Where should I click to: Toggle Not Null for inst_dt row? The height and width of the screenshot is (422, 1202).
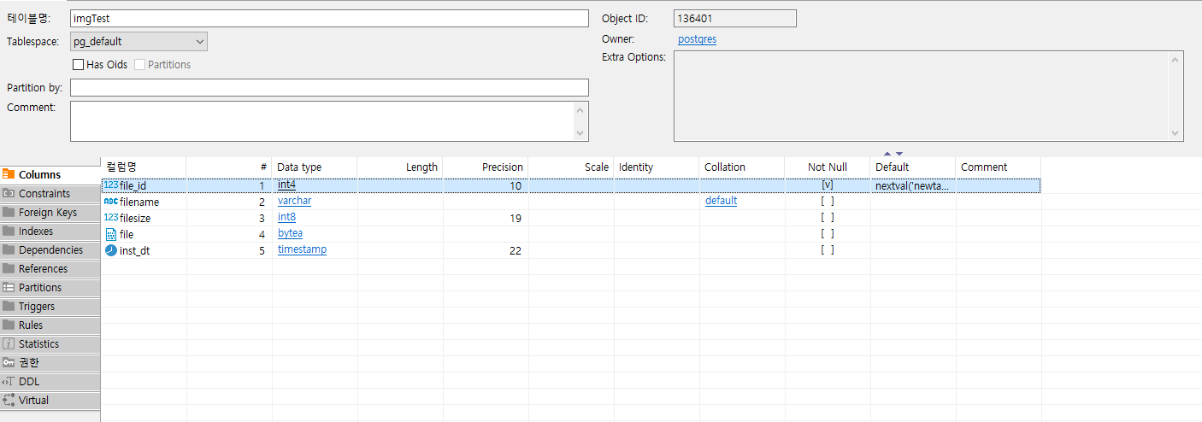[827, 250]
